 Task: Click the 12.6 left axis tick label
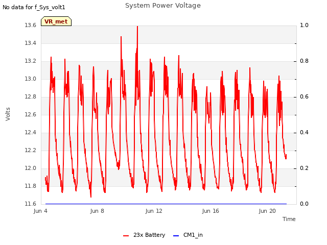[x=31, y=114]
